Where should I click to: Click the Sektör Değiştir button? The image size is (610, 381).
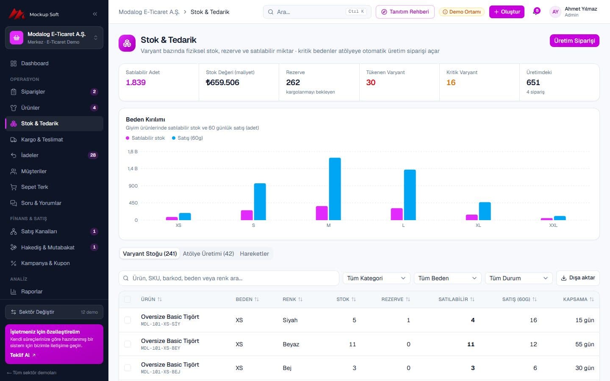point(54,312)
